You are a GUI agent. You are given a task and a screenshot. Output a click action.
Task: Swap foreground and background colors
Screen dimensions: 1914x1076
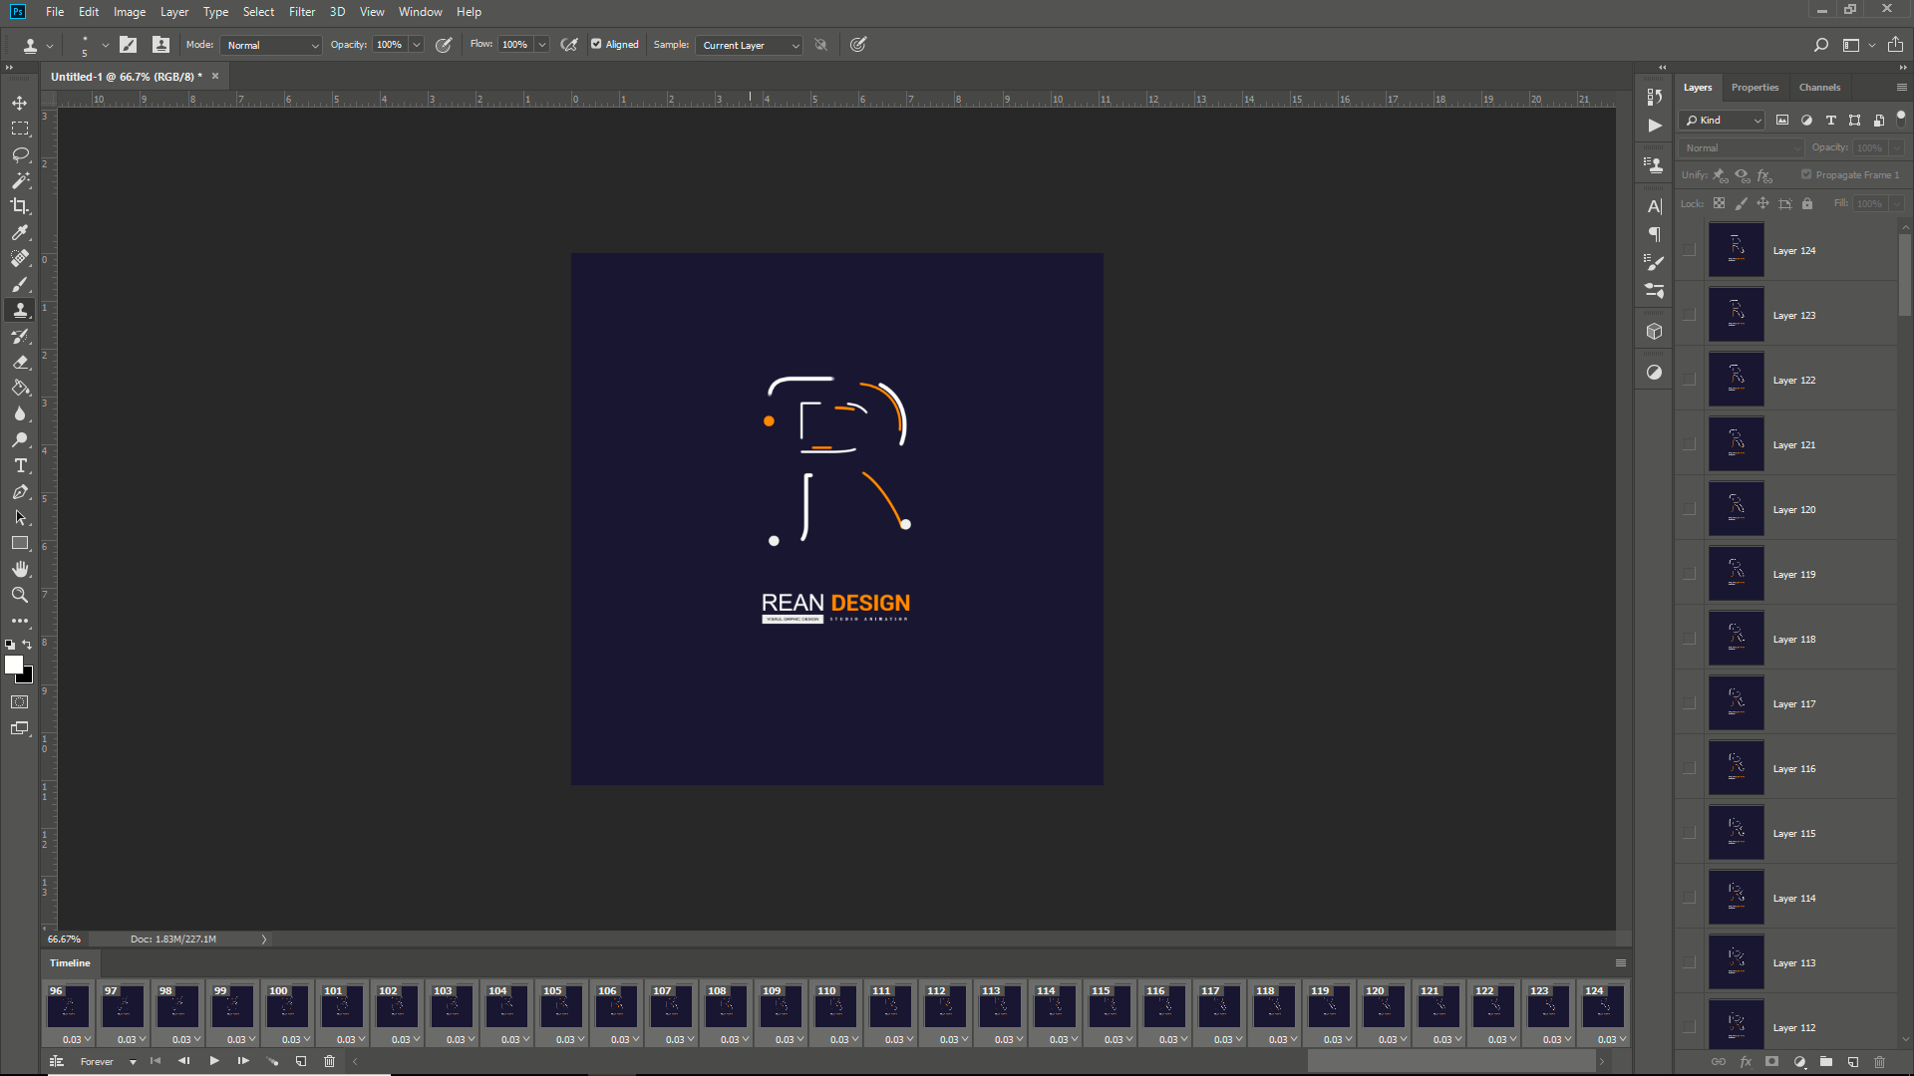28,645
